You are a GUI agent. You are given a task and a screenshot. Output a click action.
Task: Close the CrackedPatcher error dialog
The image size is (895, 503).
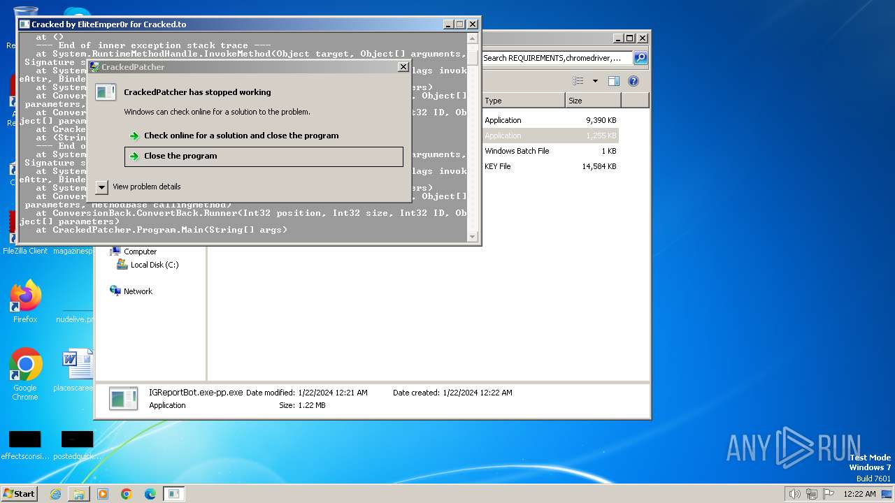point(403,67)
